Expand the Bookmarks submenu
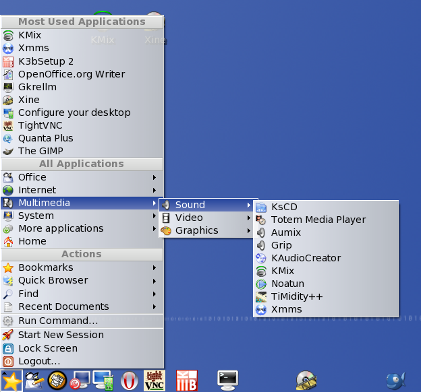 coord(82,267)
